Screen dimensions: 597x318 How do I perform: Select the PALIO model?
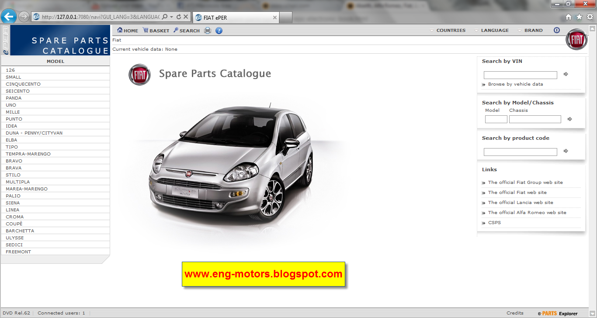55,196
